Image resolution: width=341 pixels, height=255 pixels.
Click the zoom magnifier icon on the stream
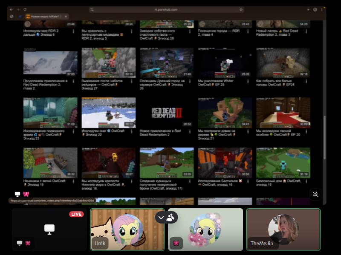tap(315, 194)
